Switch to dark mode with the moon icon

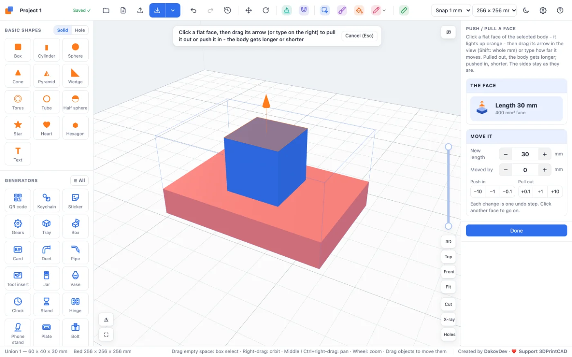(526, 10)
